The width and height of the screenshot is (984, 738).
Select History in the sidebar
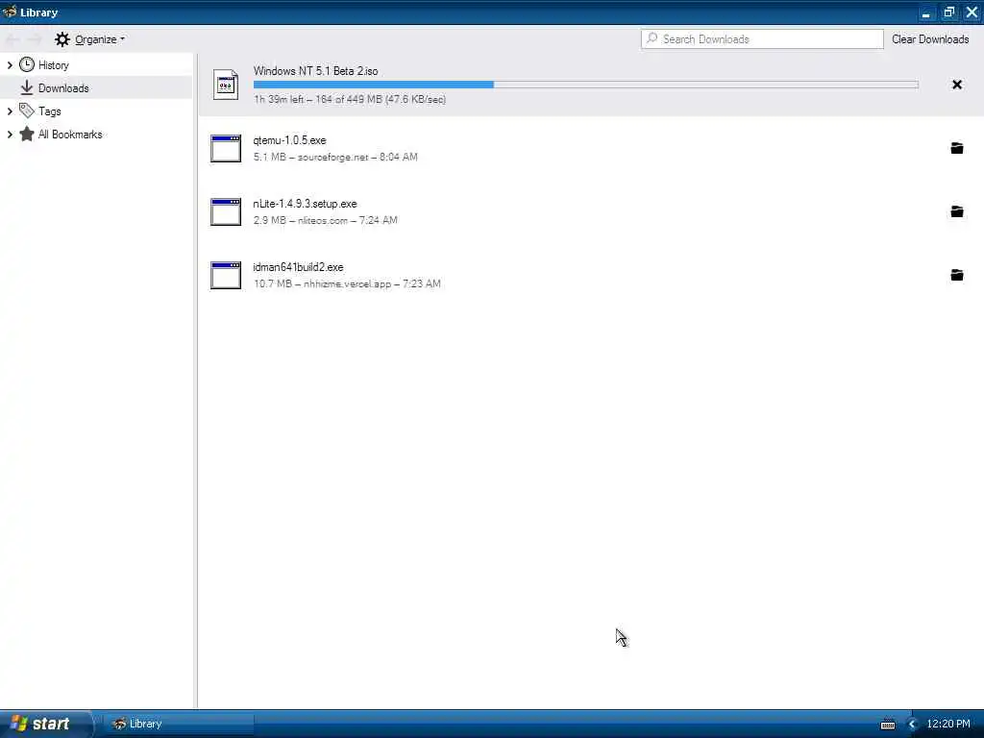tap(96, 64)
